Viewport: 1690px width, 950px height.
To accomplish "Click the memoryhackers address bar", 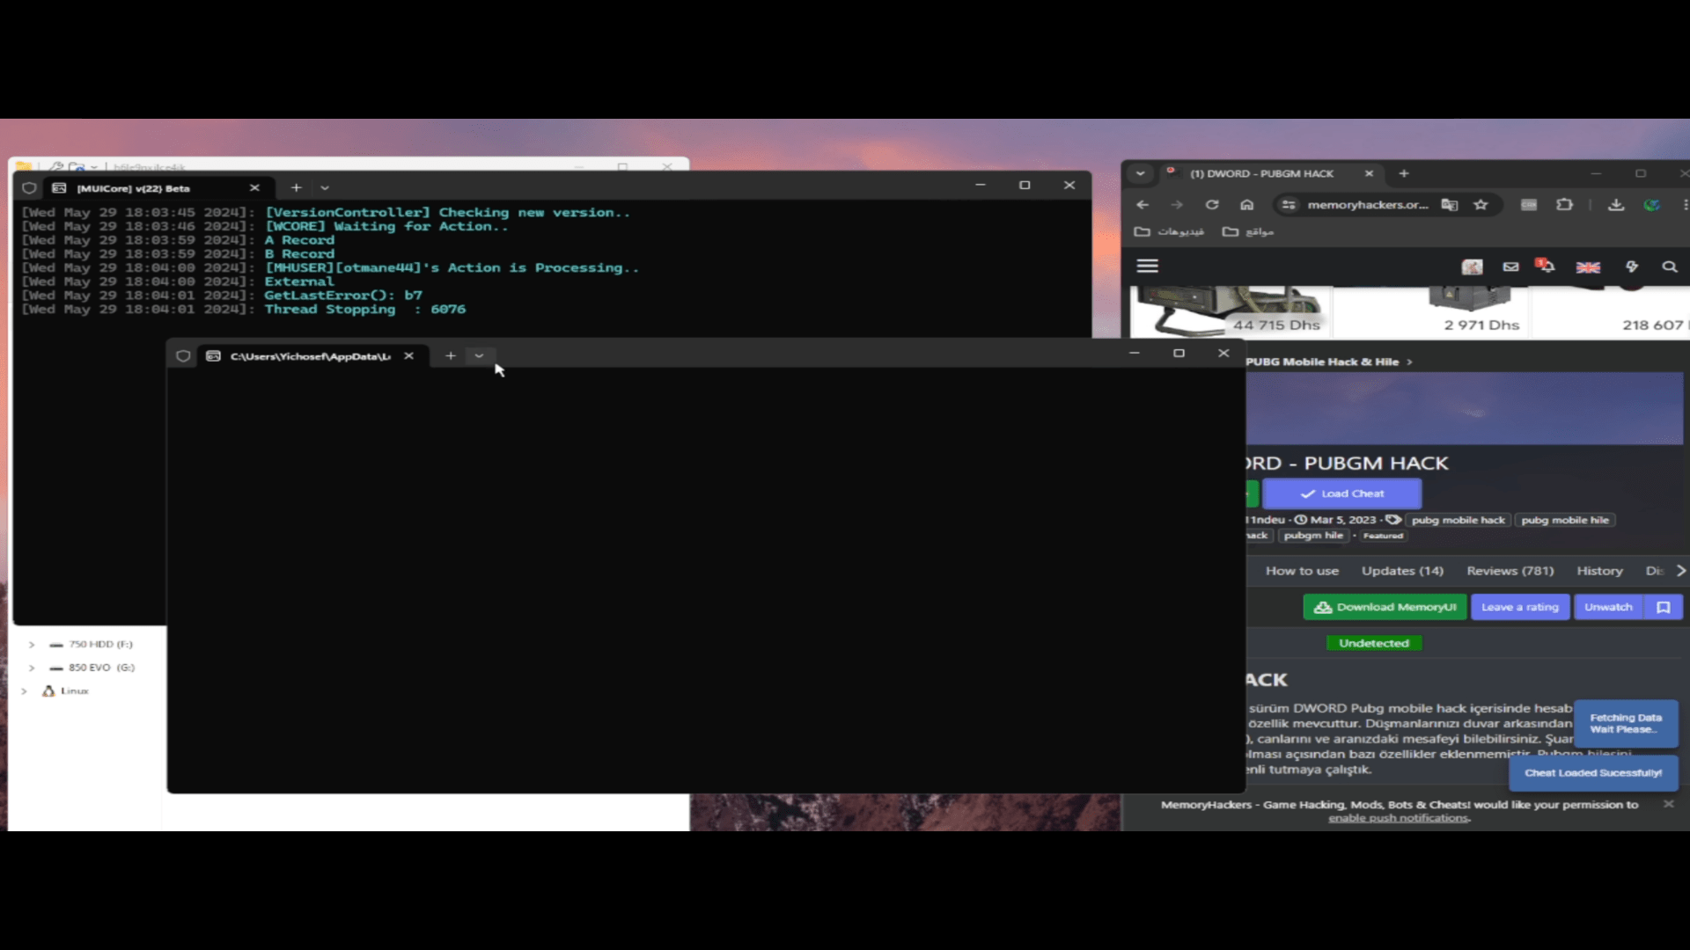I will pos(1367,205).
